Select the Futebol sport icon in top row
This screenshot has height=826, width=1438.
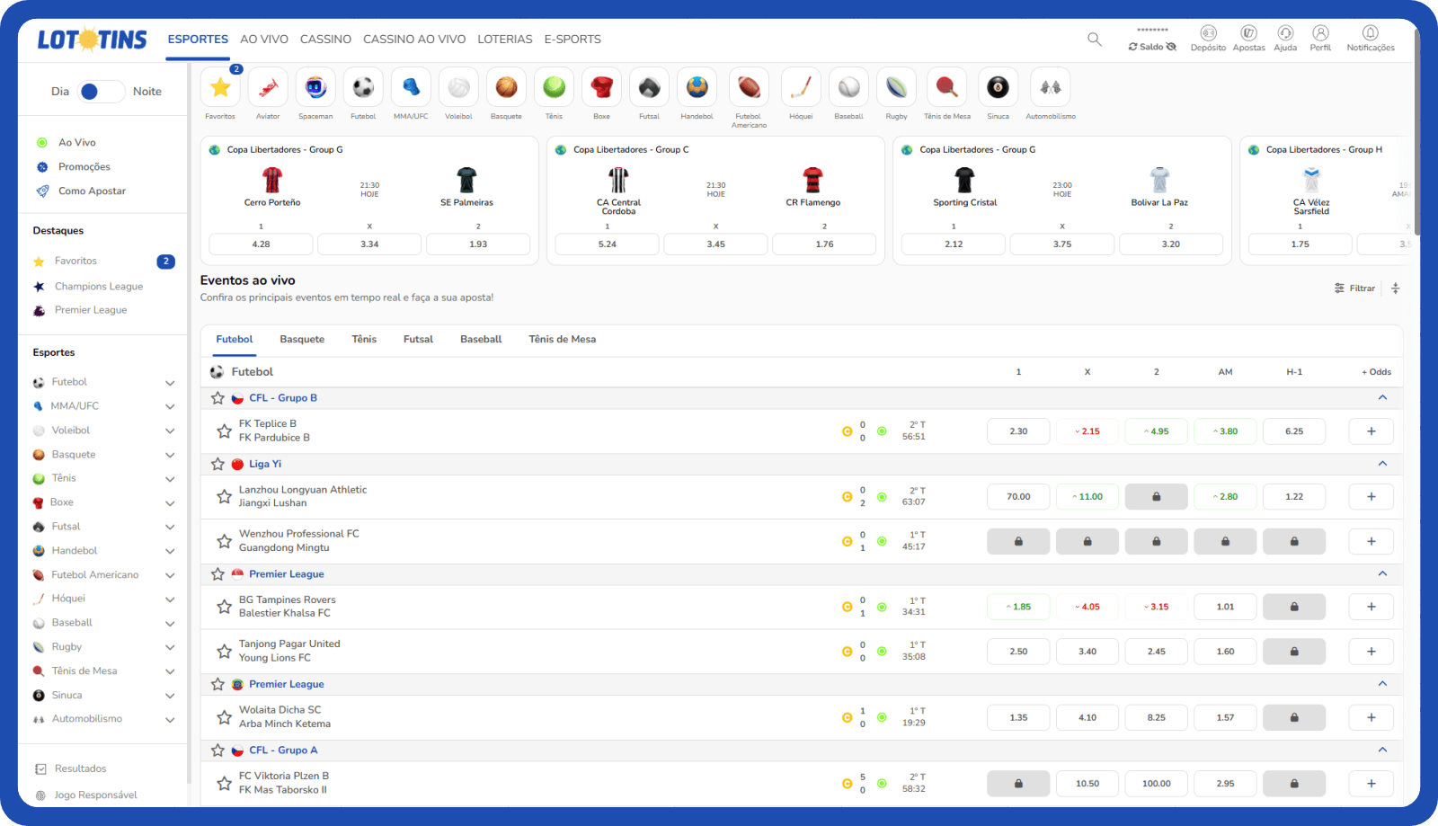(363, 87)
